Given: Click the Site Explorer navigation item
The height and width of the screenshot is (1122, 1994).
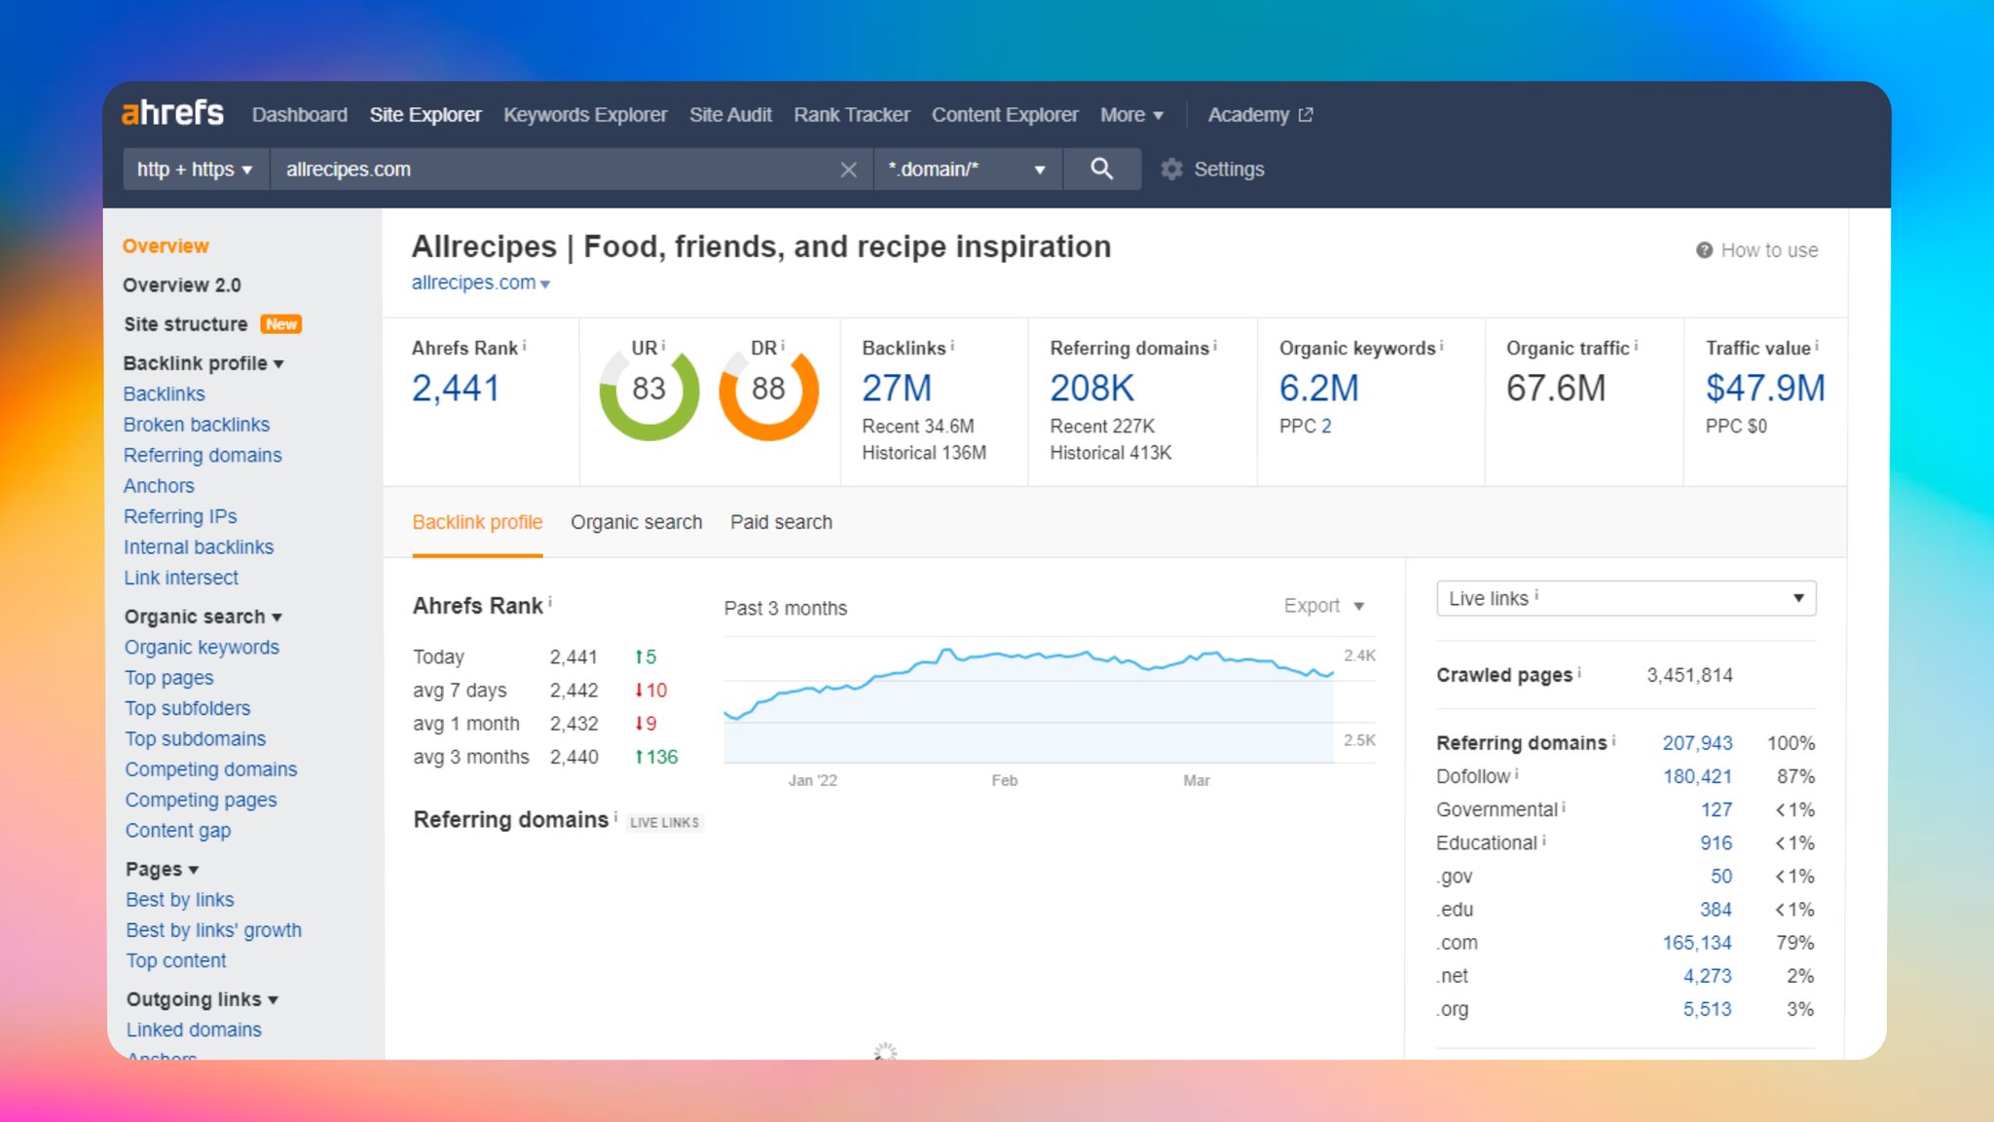Looking at the screenshot, I should point(425,115).
